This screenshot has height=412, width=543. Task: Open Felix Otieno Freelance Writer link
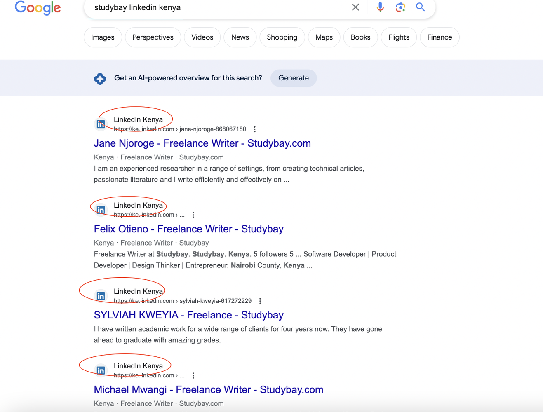(x=189, y=229)
